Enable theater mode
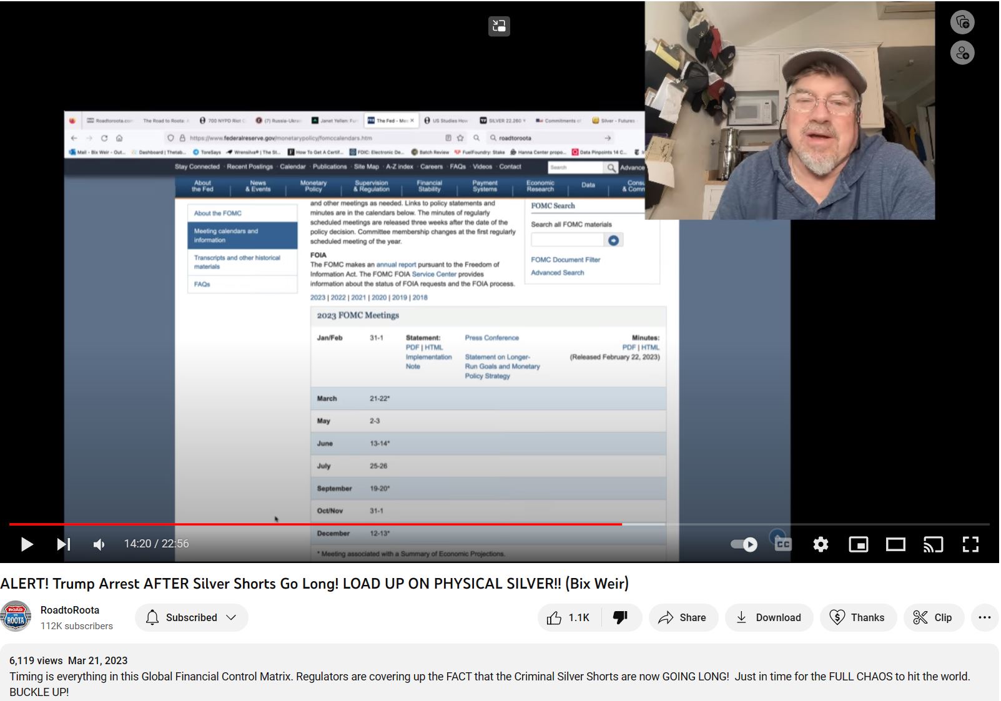The image size is (1001, 701). point(895,544)
